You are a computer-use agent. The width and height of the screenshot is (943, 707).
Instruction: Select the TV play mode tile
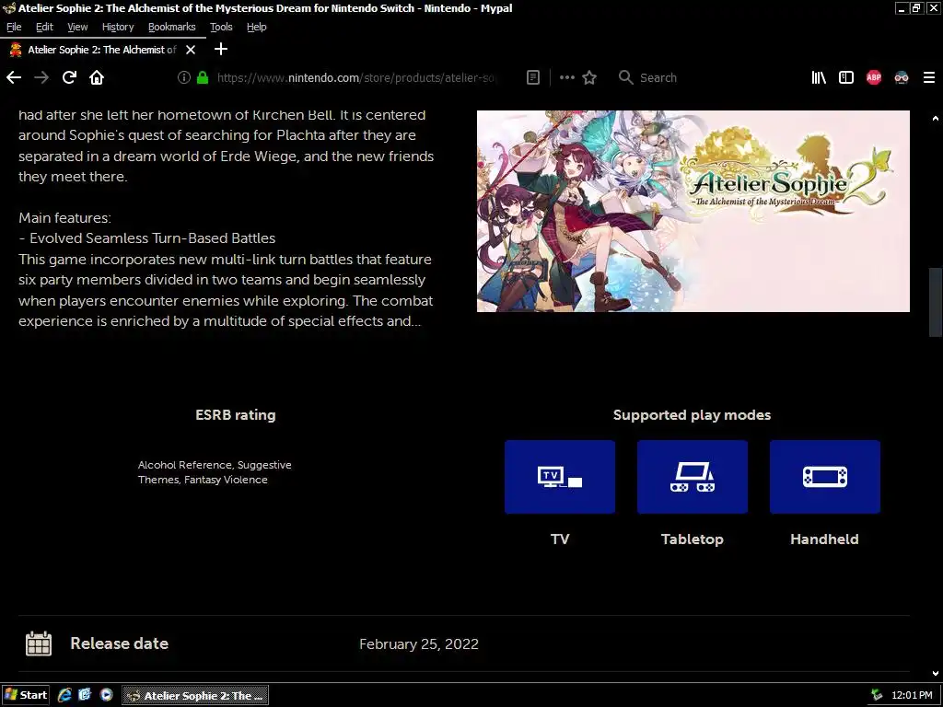[560, 477]
